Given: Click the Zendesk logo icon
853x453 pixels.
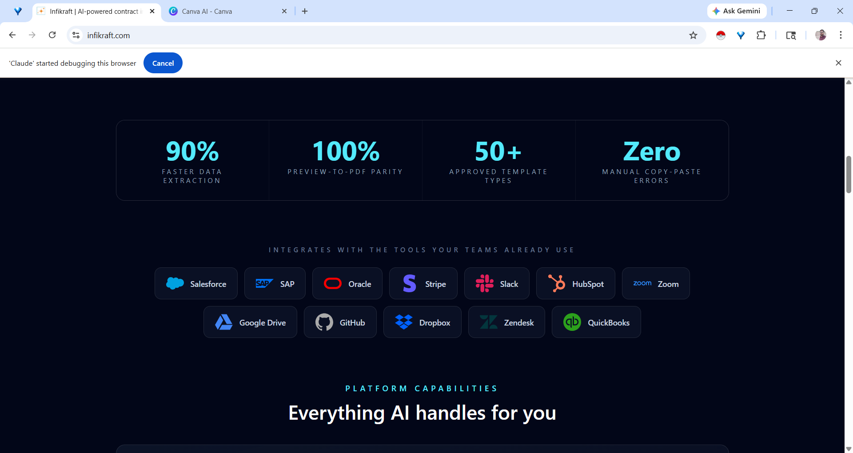Looking at the screenshot, I should coord(489,322).
